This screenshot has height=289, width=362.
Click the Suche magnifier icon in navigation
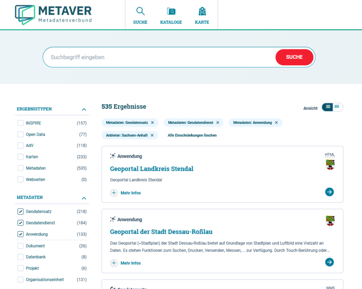140,11
